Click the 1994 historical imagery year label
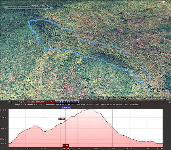This screenshot has width=171, height=150. click(x=28, y=98)
